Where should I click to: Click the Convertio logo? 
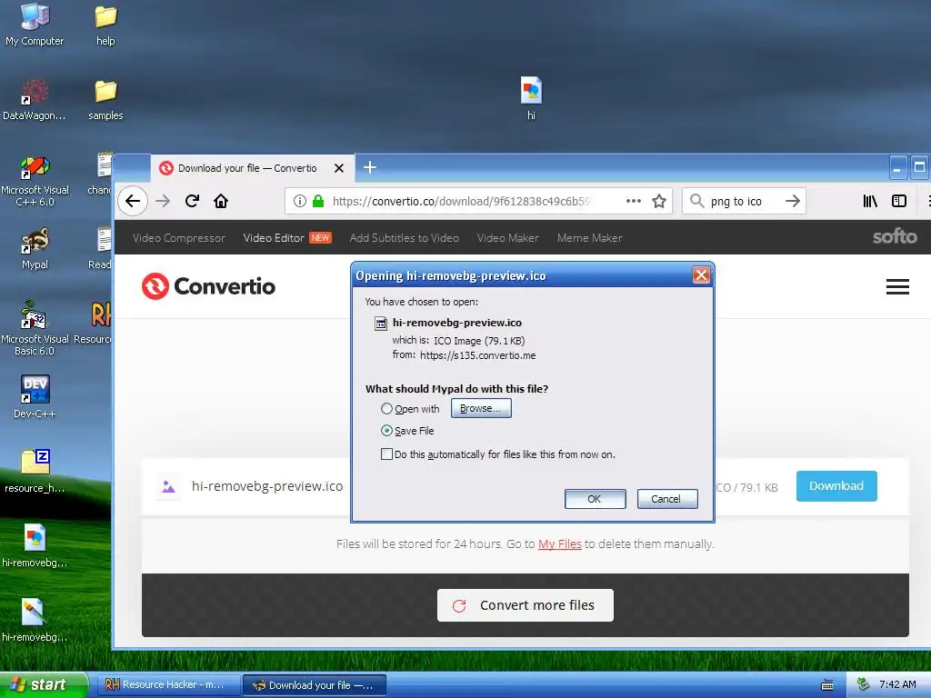click(x=208, y=286)
